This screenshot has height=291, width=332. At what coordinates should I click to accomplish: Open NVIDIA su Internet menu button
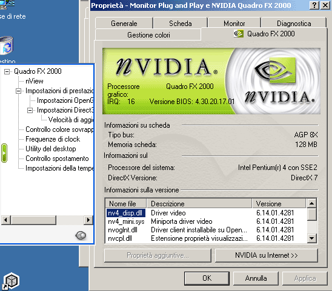267,255
